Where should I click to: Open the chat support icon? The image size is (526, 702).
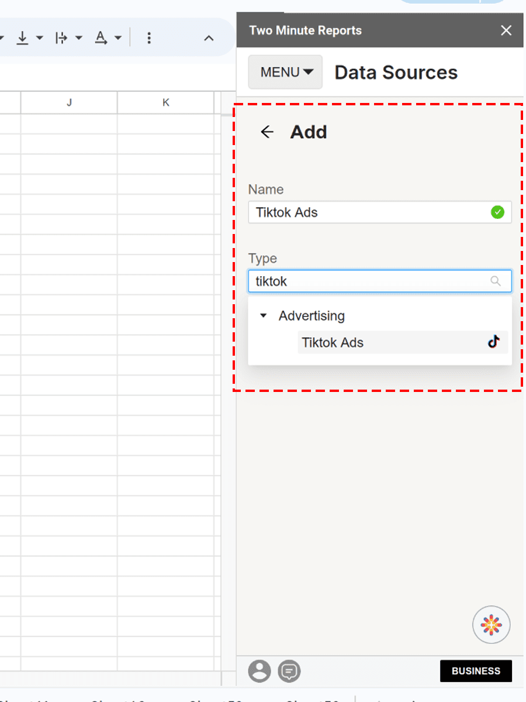pyautogui.click(x=289, y=671)
